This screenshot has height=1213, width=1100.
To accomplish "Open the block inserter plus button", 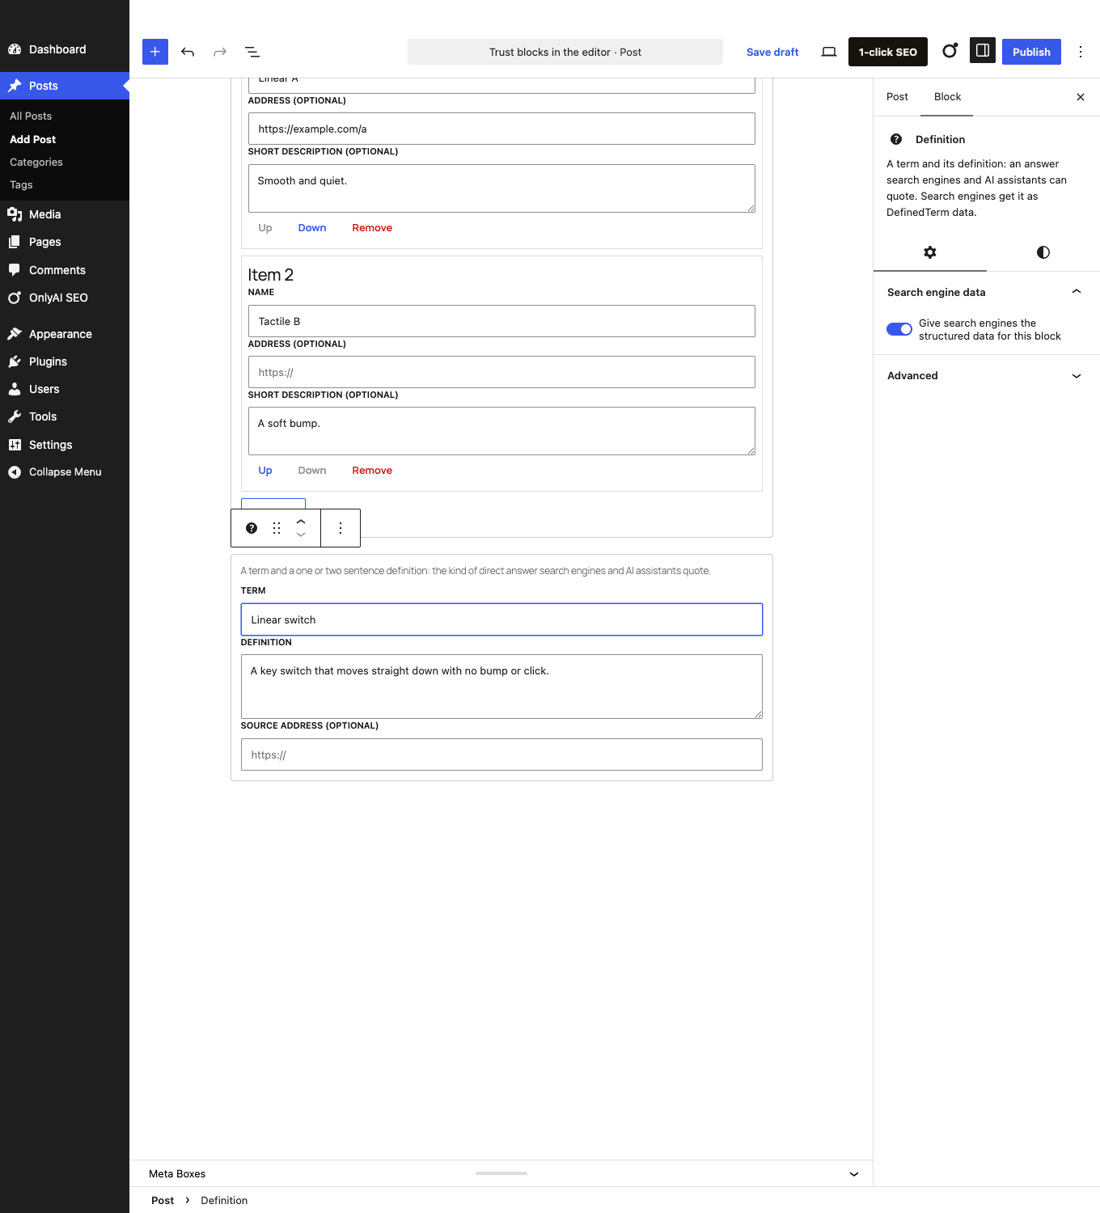I will click(x=155, y=52).
